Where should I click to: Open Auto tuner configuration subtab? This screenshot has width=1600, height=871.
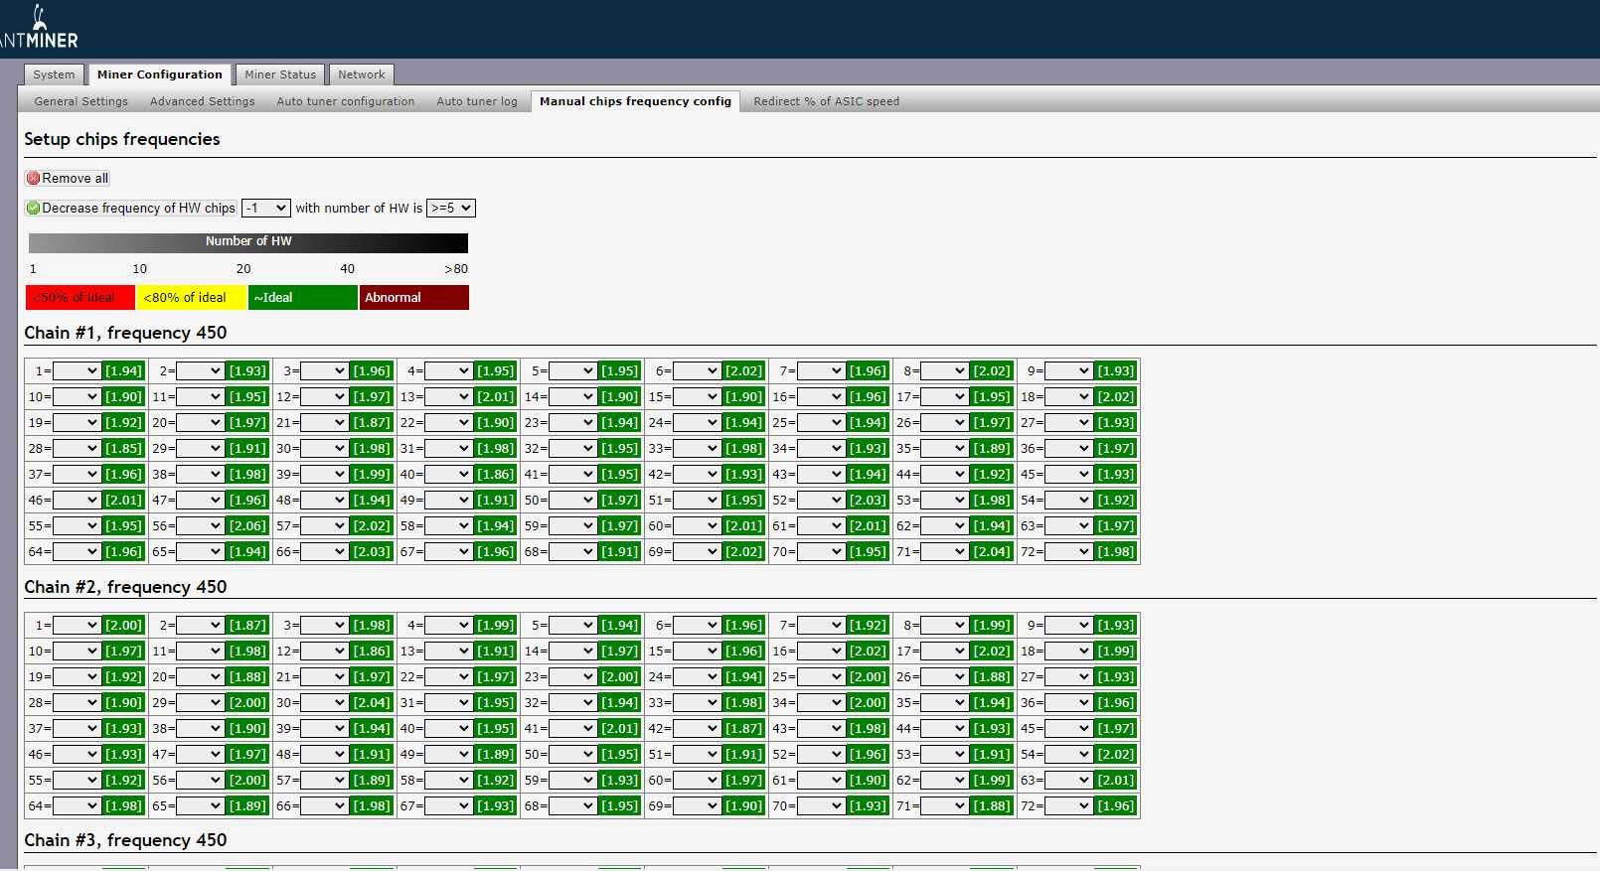click(x=345, y=101)
